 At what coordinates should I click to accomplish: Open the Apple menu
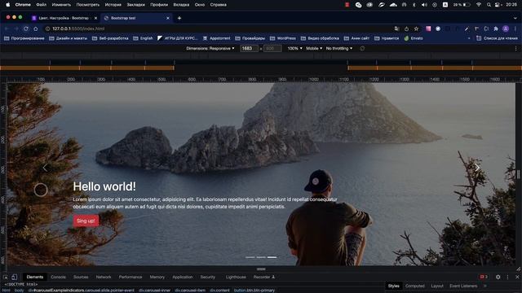7,5
